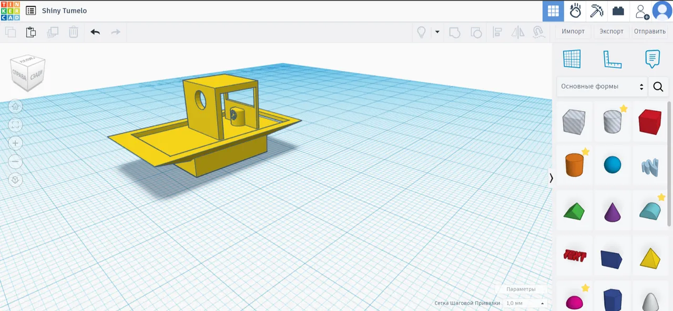Open the Основные формы shapes dropdown
673x311 pixels.
coord(601,87)
